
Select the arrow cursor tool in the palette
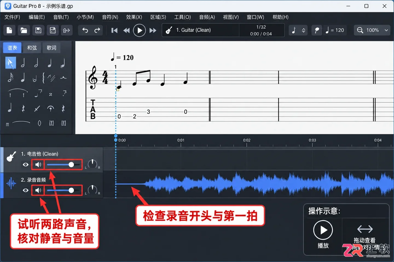[x=10, y=63]
